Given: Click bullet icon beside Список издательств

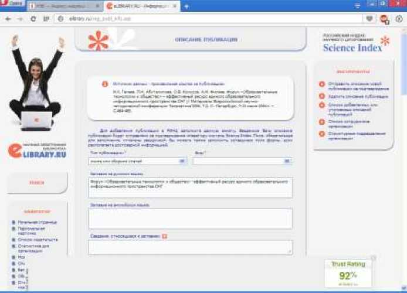Looking at the screenshot, I should pos(13,240).
